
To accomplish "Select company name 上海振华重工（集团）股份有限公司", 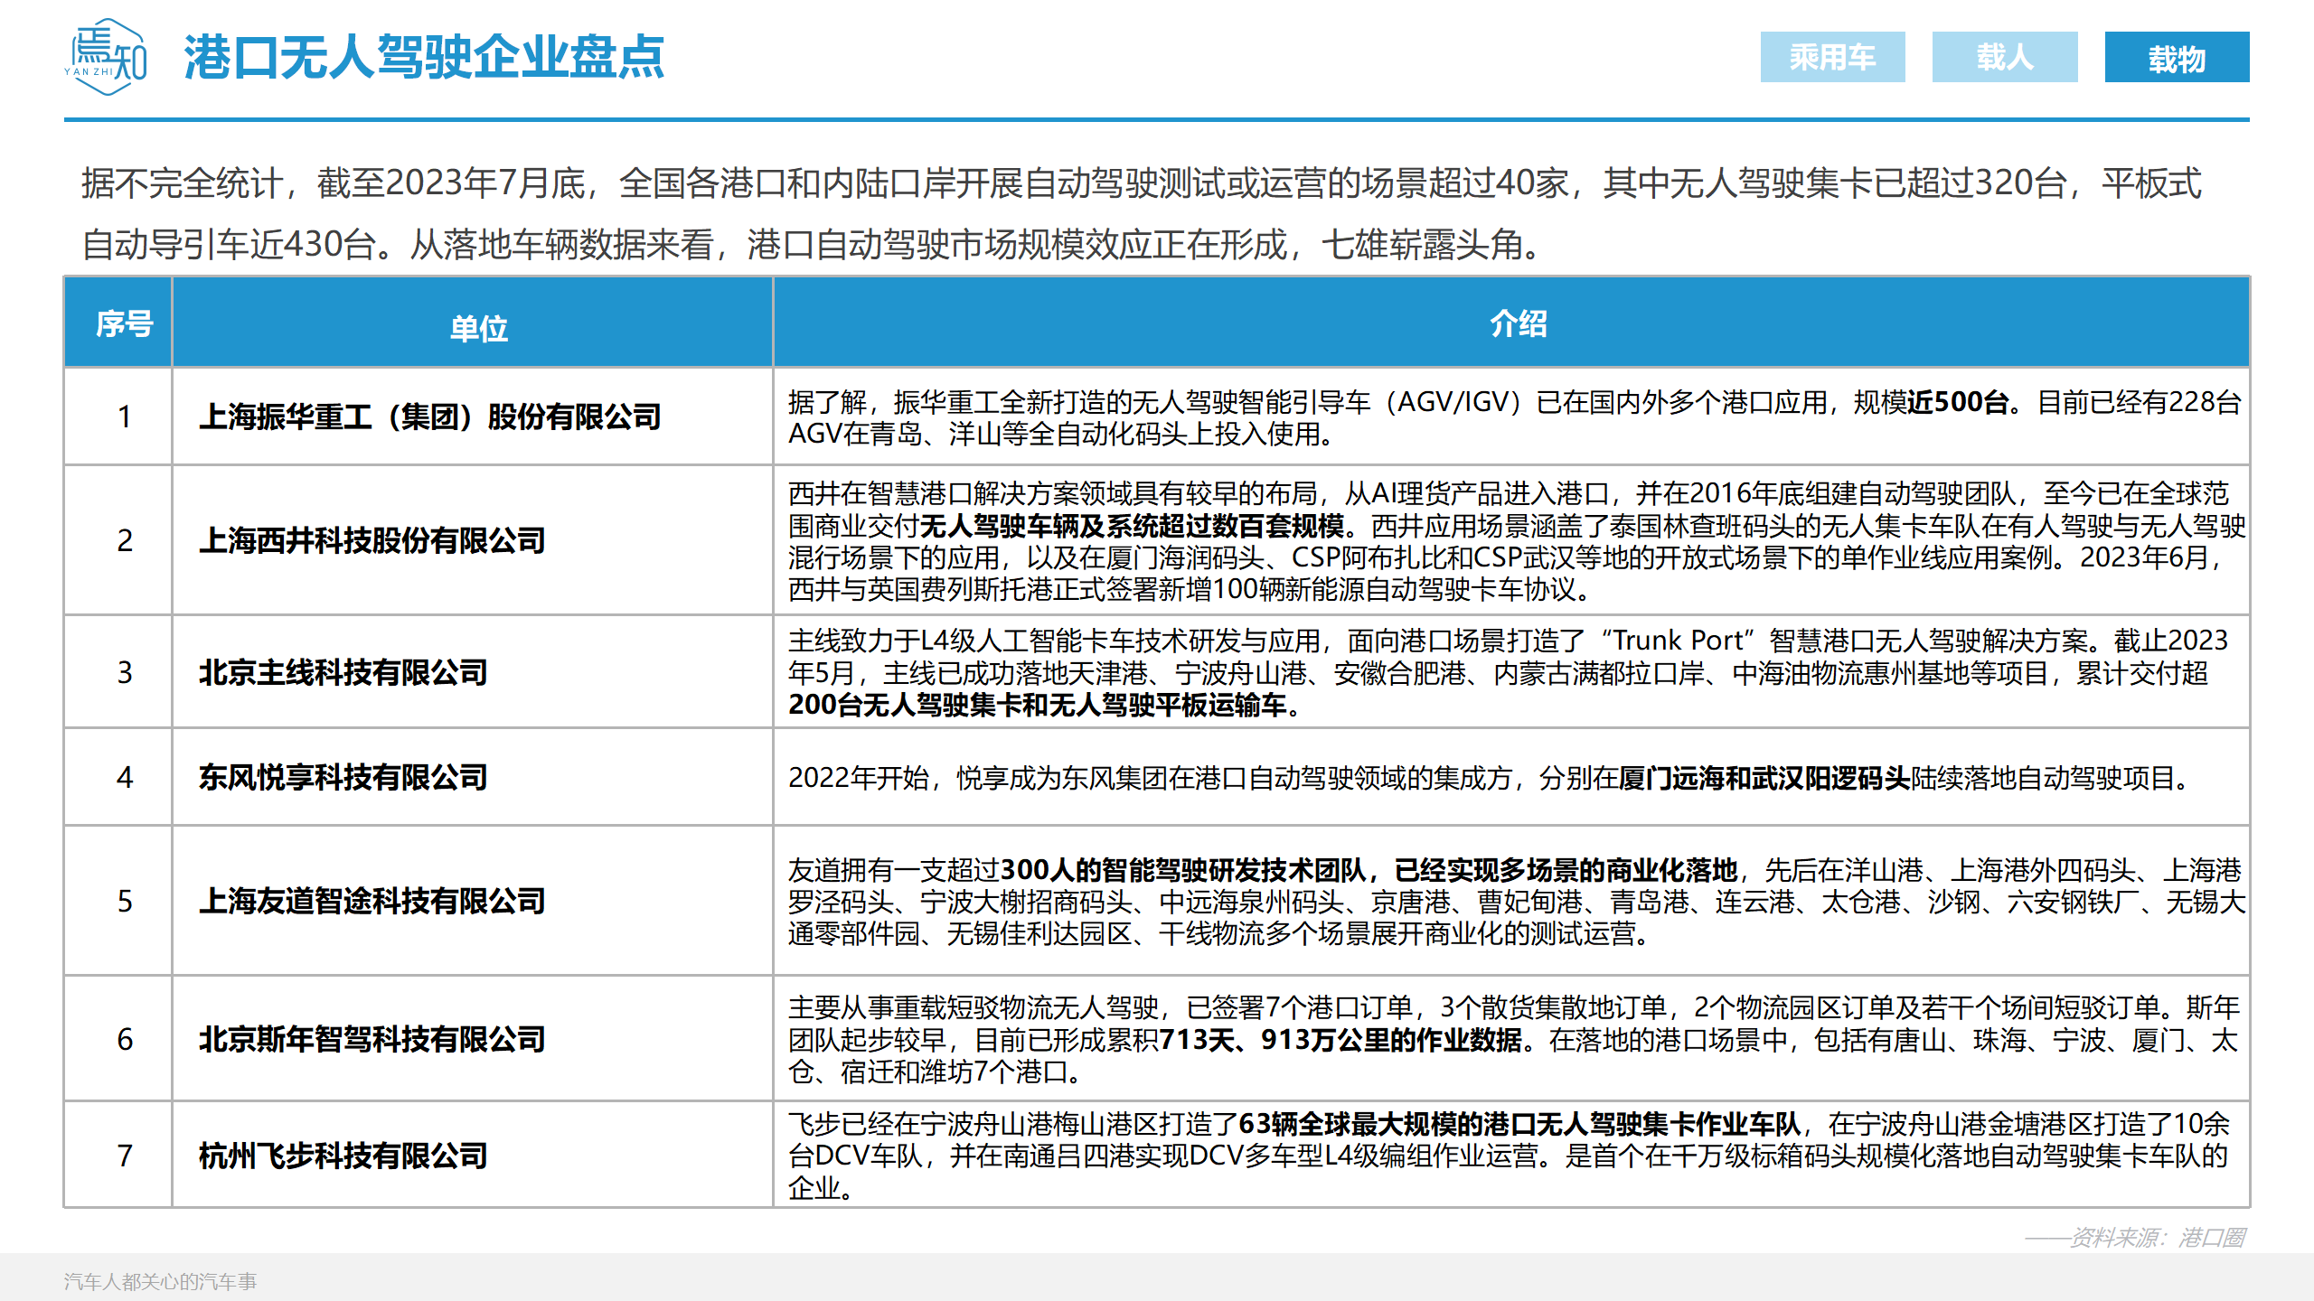I will [430, 417].
